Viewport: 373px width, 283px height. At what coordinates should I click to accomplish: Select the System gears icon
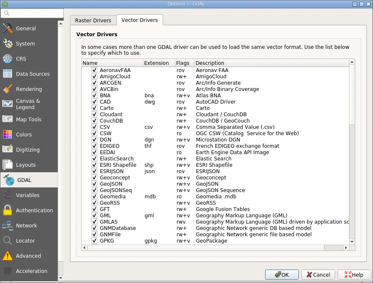(x=8, y=44)
